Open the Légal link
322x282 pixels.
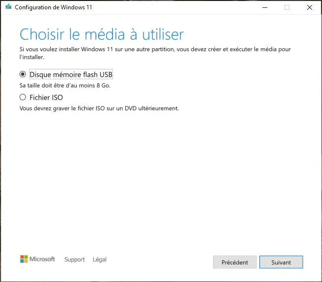(100, 259)
